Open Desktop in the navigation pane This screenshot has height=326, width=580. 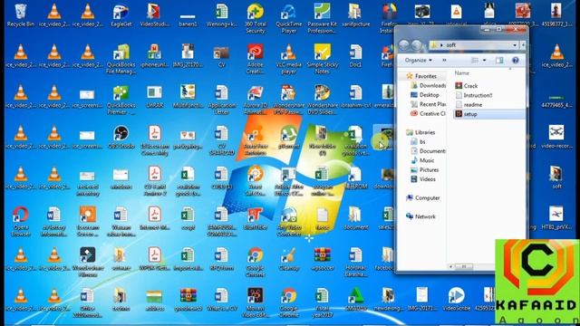(425, 95)
